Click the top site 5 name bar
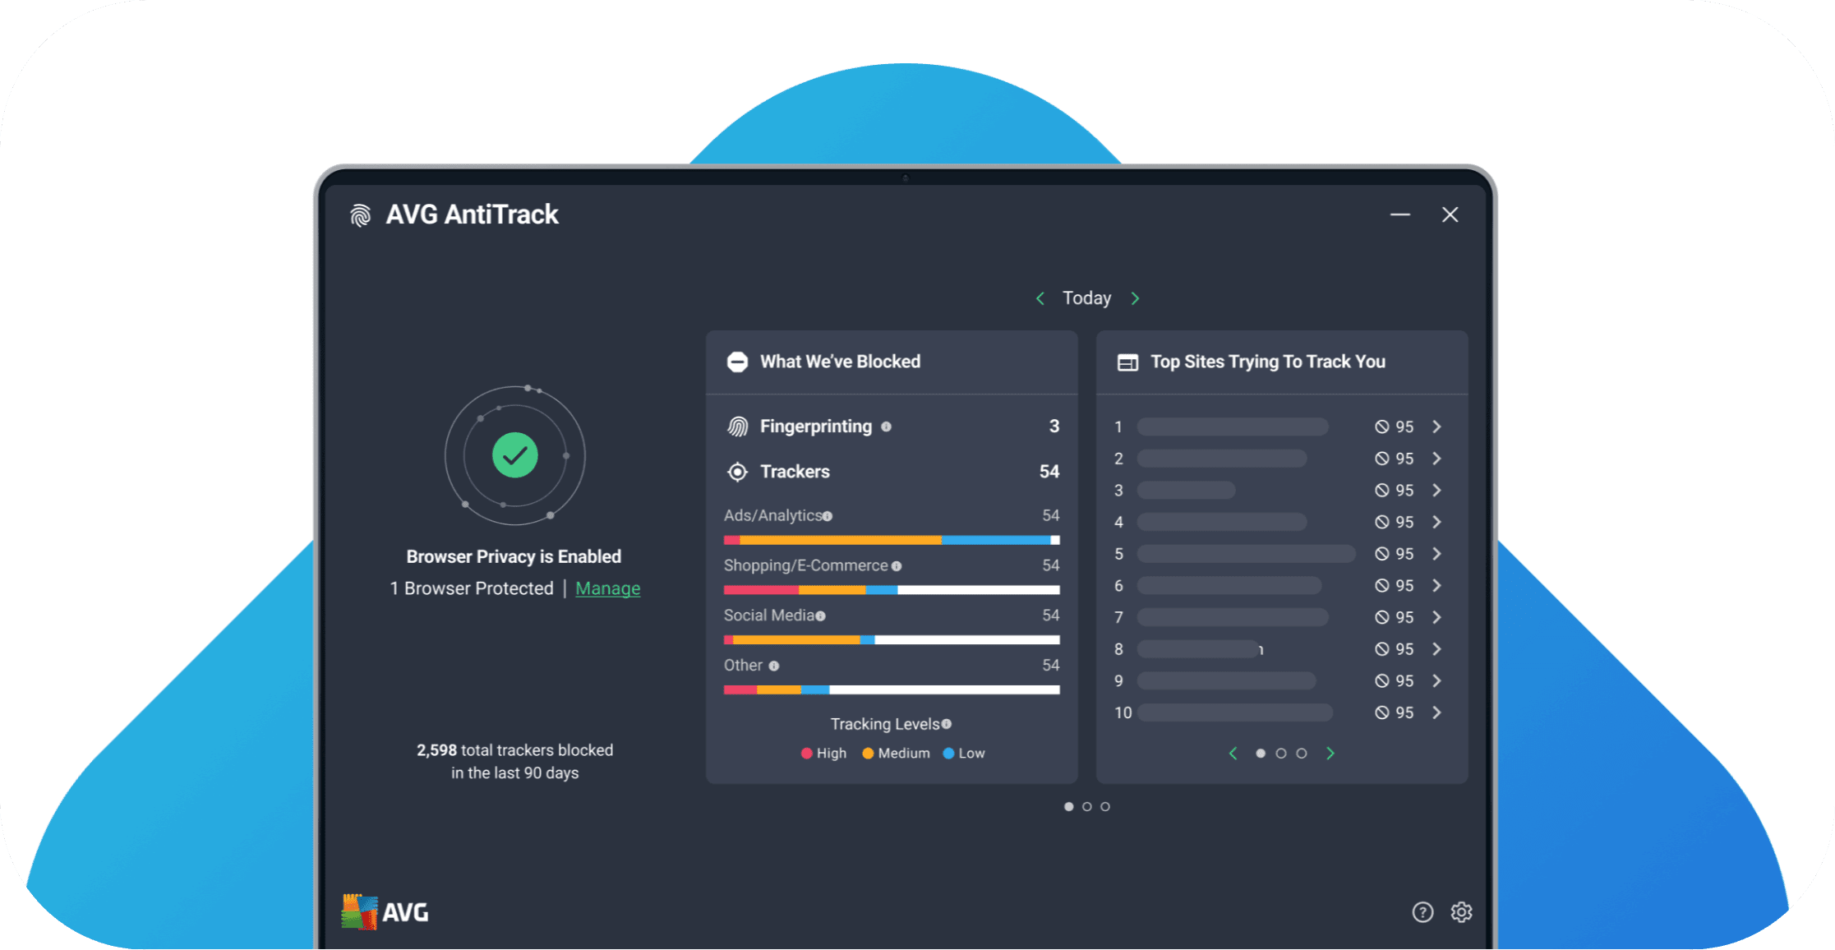Image resolution: width=1835 pixels, height=950 pixels. 1247,554
